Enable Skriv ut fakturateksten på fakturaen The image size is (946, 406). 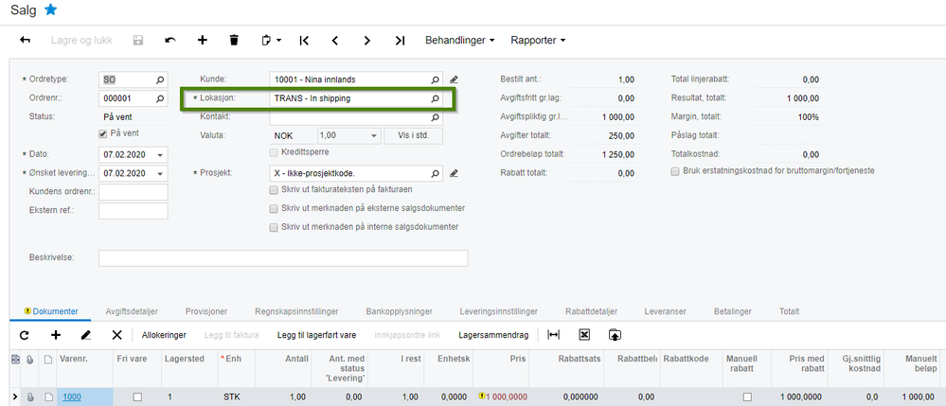[275, 190]
